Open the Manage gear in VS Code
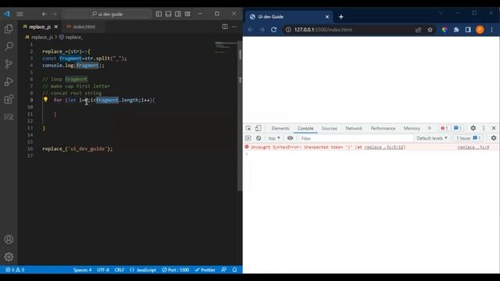The image size is (500, 281). coord(9,257)
